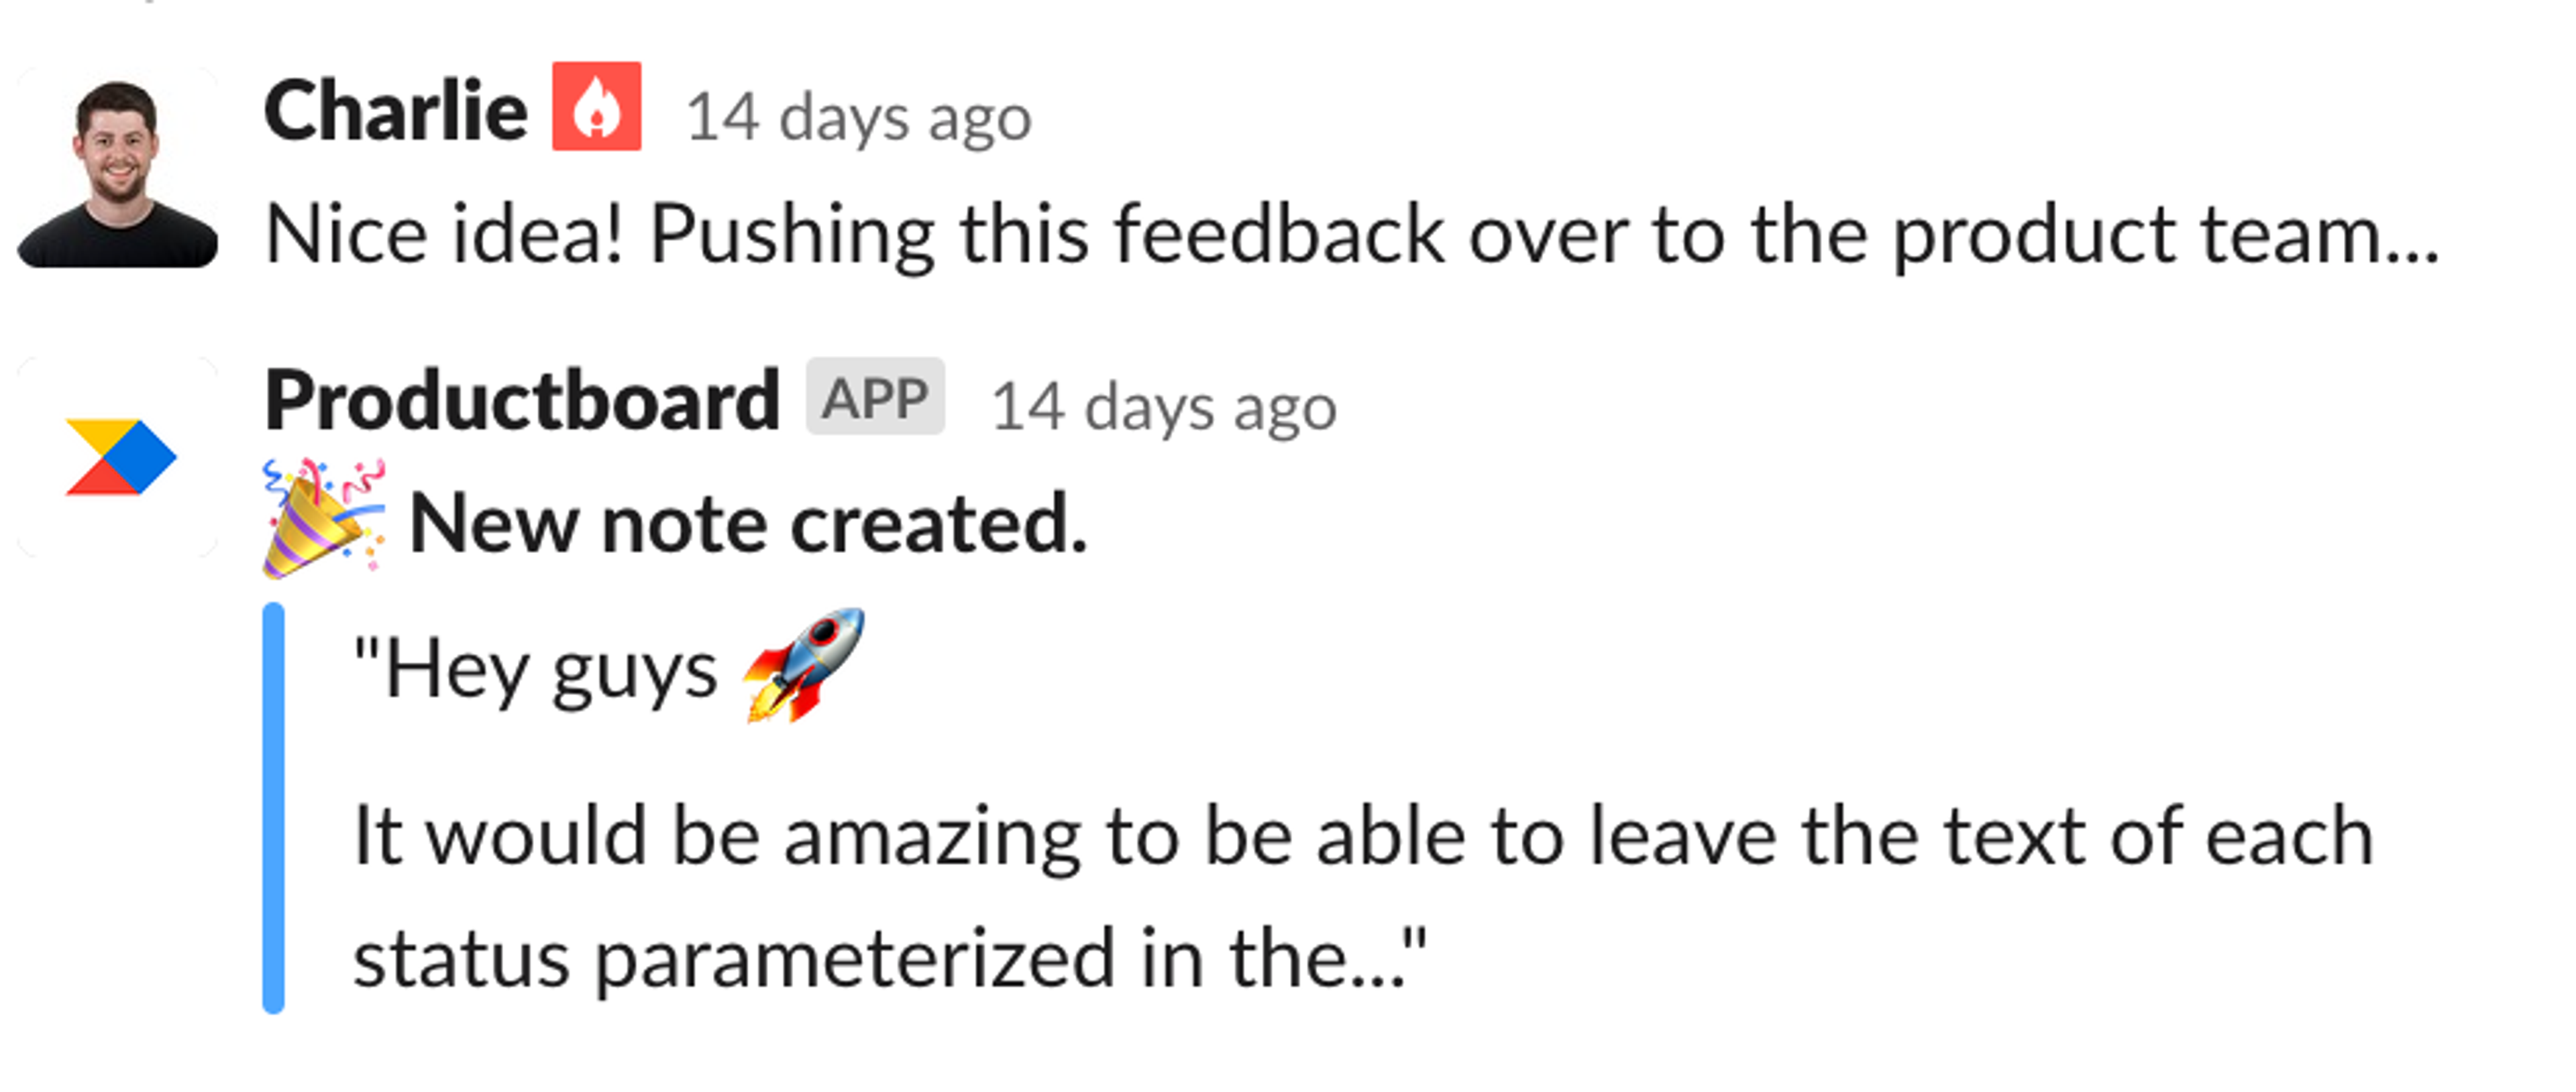Click the APP badge next to Productboard
Screen dimensions: 2576x1092
click(x=875, y=398)
